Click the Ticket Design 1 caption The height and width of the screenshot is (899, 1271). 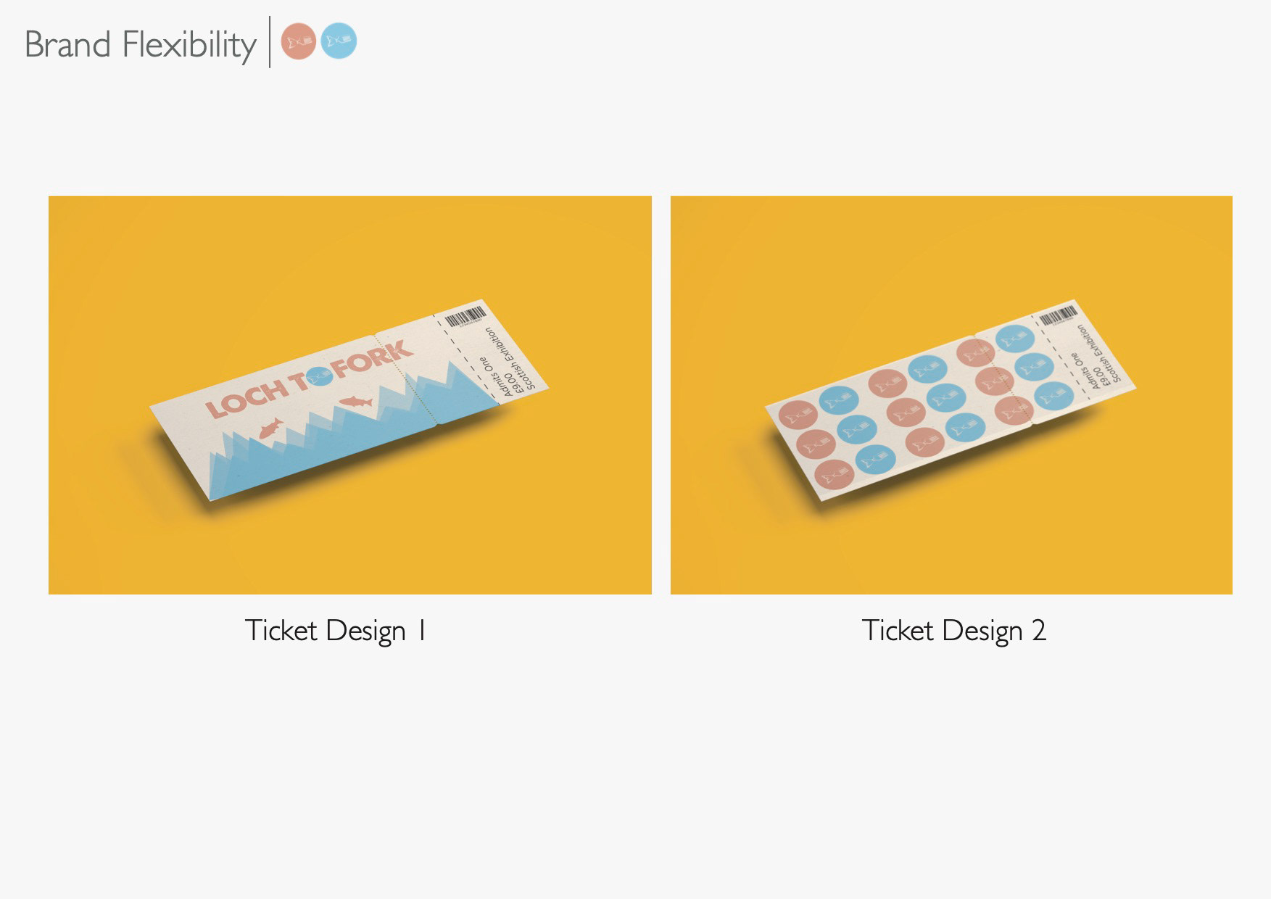pyautogui.click(x=336, y=630)
